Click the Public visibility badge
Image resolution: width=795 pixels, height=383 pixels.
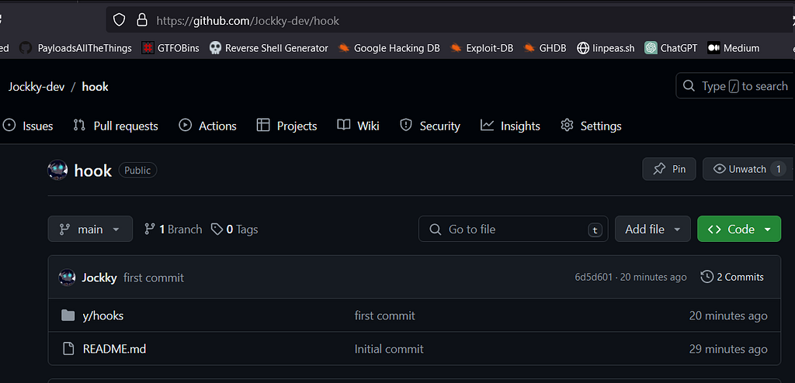point(138,171)
